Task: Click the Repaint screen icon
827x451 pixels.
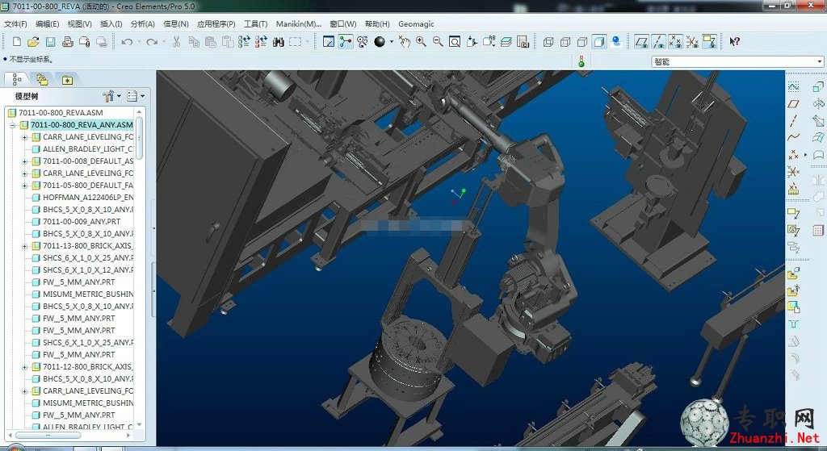Action: tap(329, 42)
